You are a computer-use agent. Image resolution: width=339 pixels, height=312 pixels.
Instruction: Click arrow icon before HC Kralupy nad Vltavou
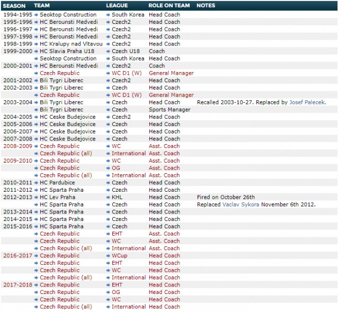click(x=36, y=44)
